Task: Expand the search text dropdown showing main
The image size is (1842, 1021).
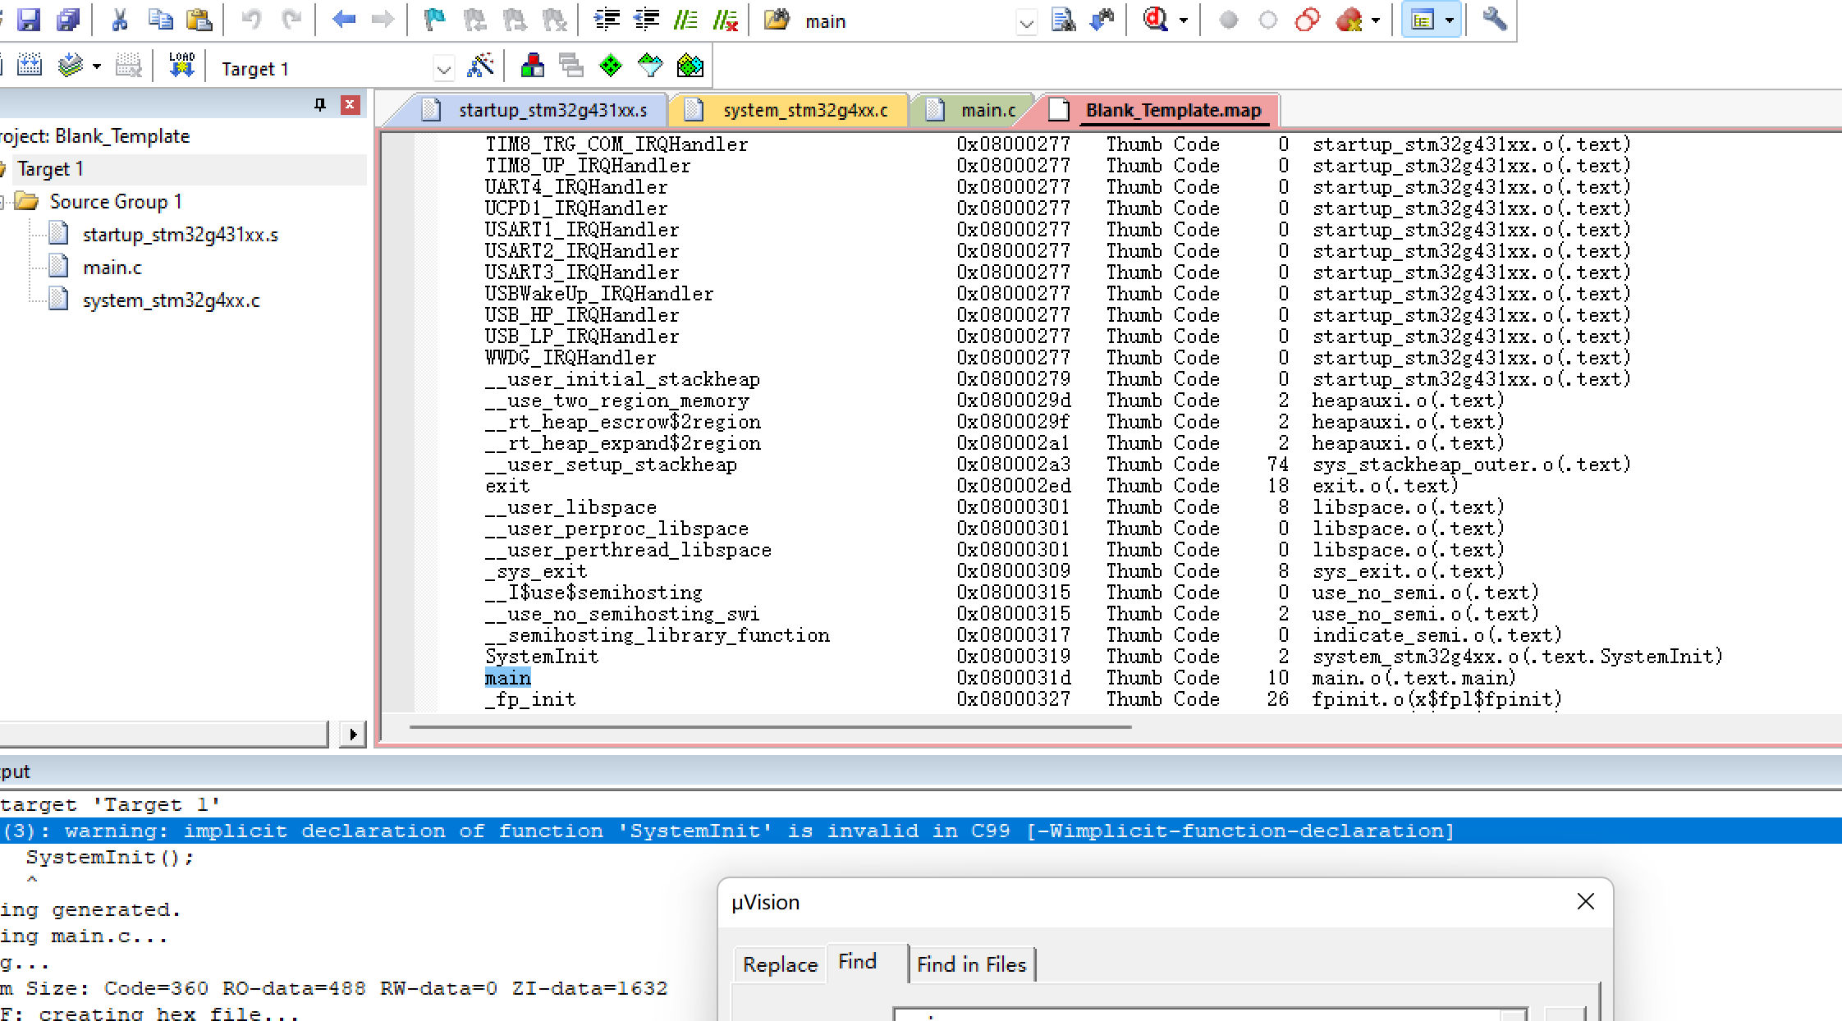Action: tap(1026, 22)
